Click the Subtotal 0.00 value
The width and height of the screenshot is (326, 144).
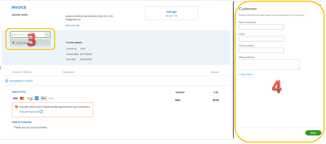216,92
